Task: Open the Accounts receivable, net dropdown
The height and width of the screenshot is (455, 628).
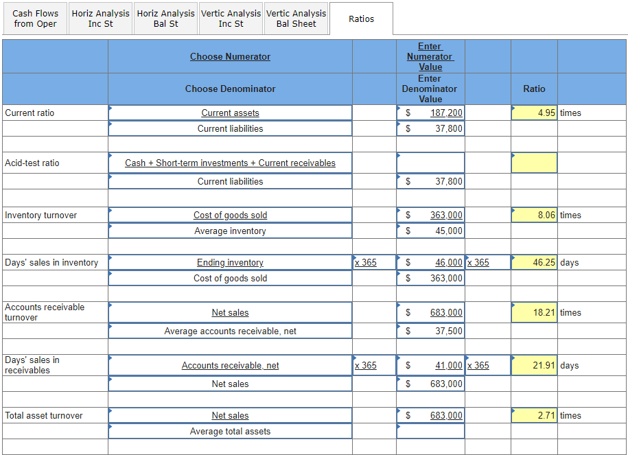Action: point(231,365)
